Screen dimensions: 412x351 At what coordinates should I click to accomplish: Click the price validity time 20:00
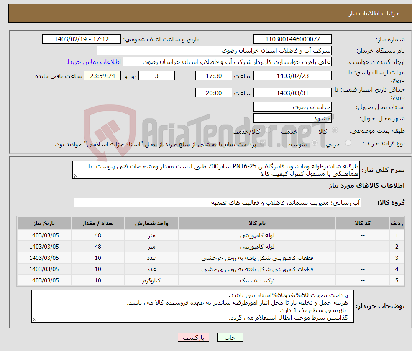[214, 93]
